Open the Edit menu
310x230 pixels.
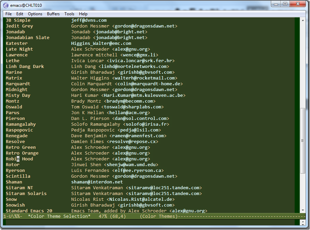(x=19, y=14)
